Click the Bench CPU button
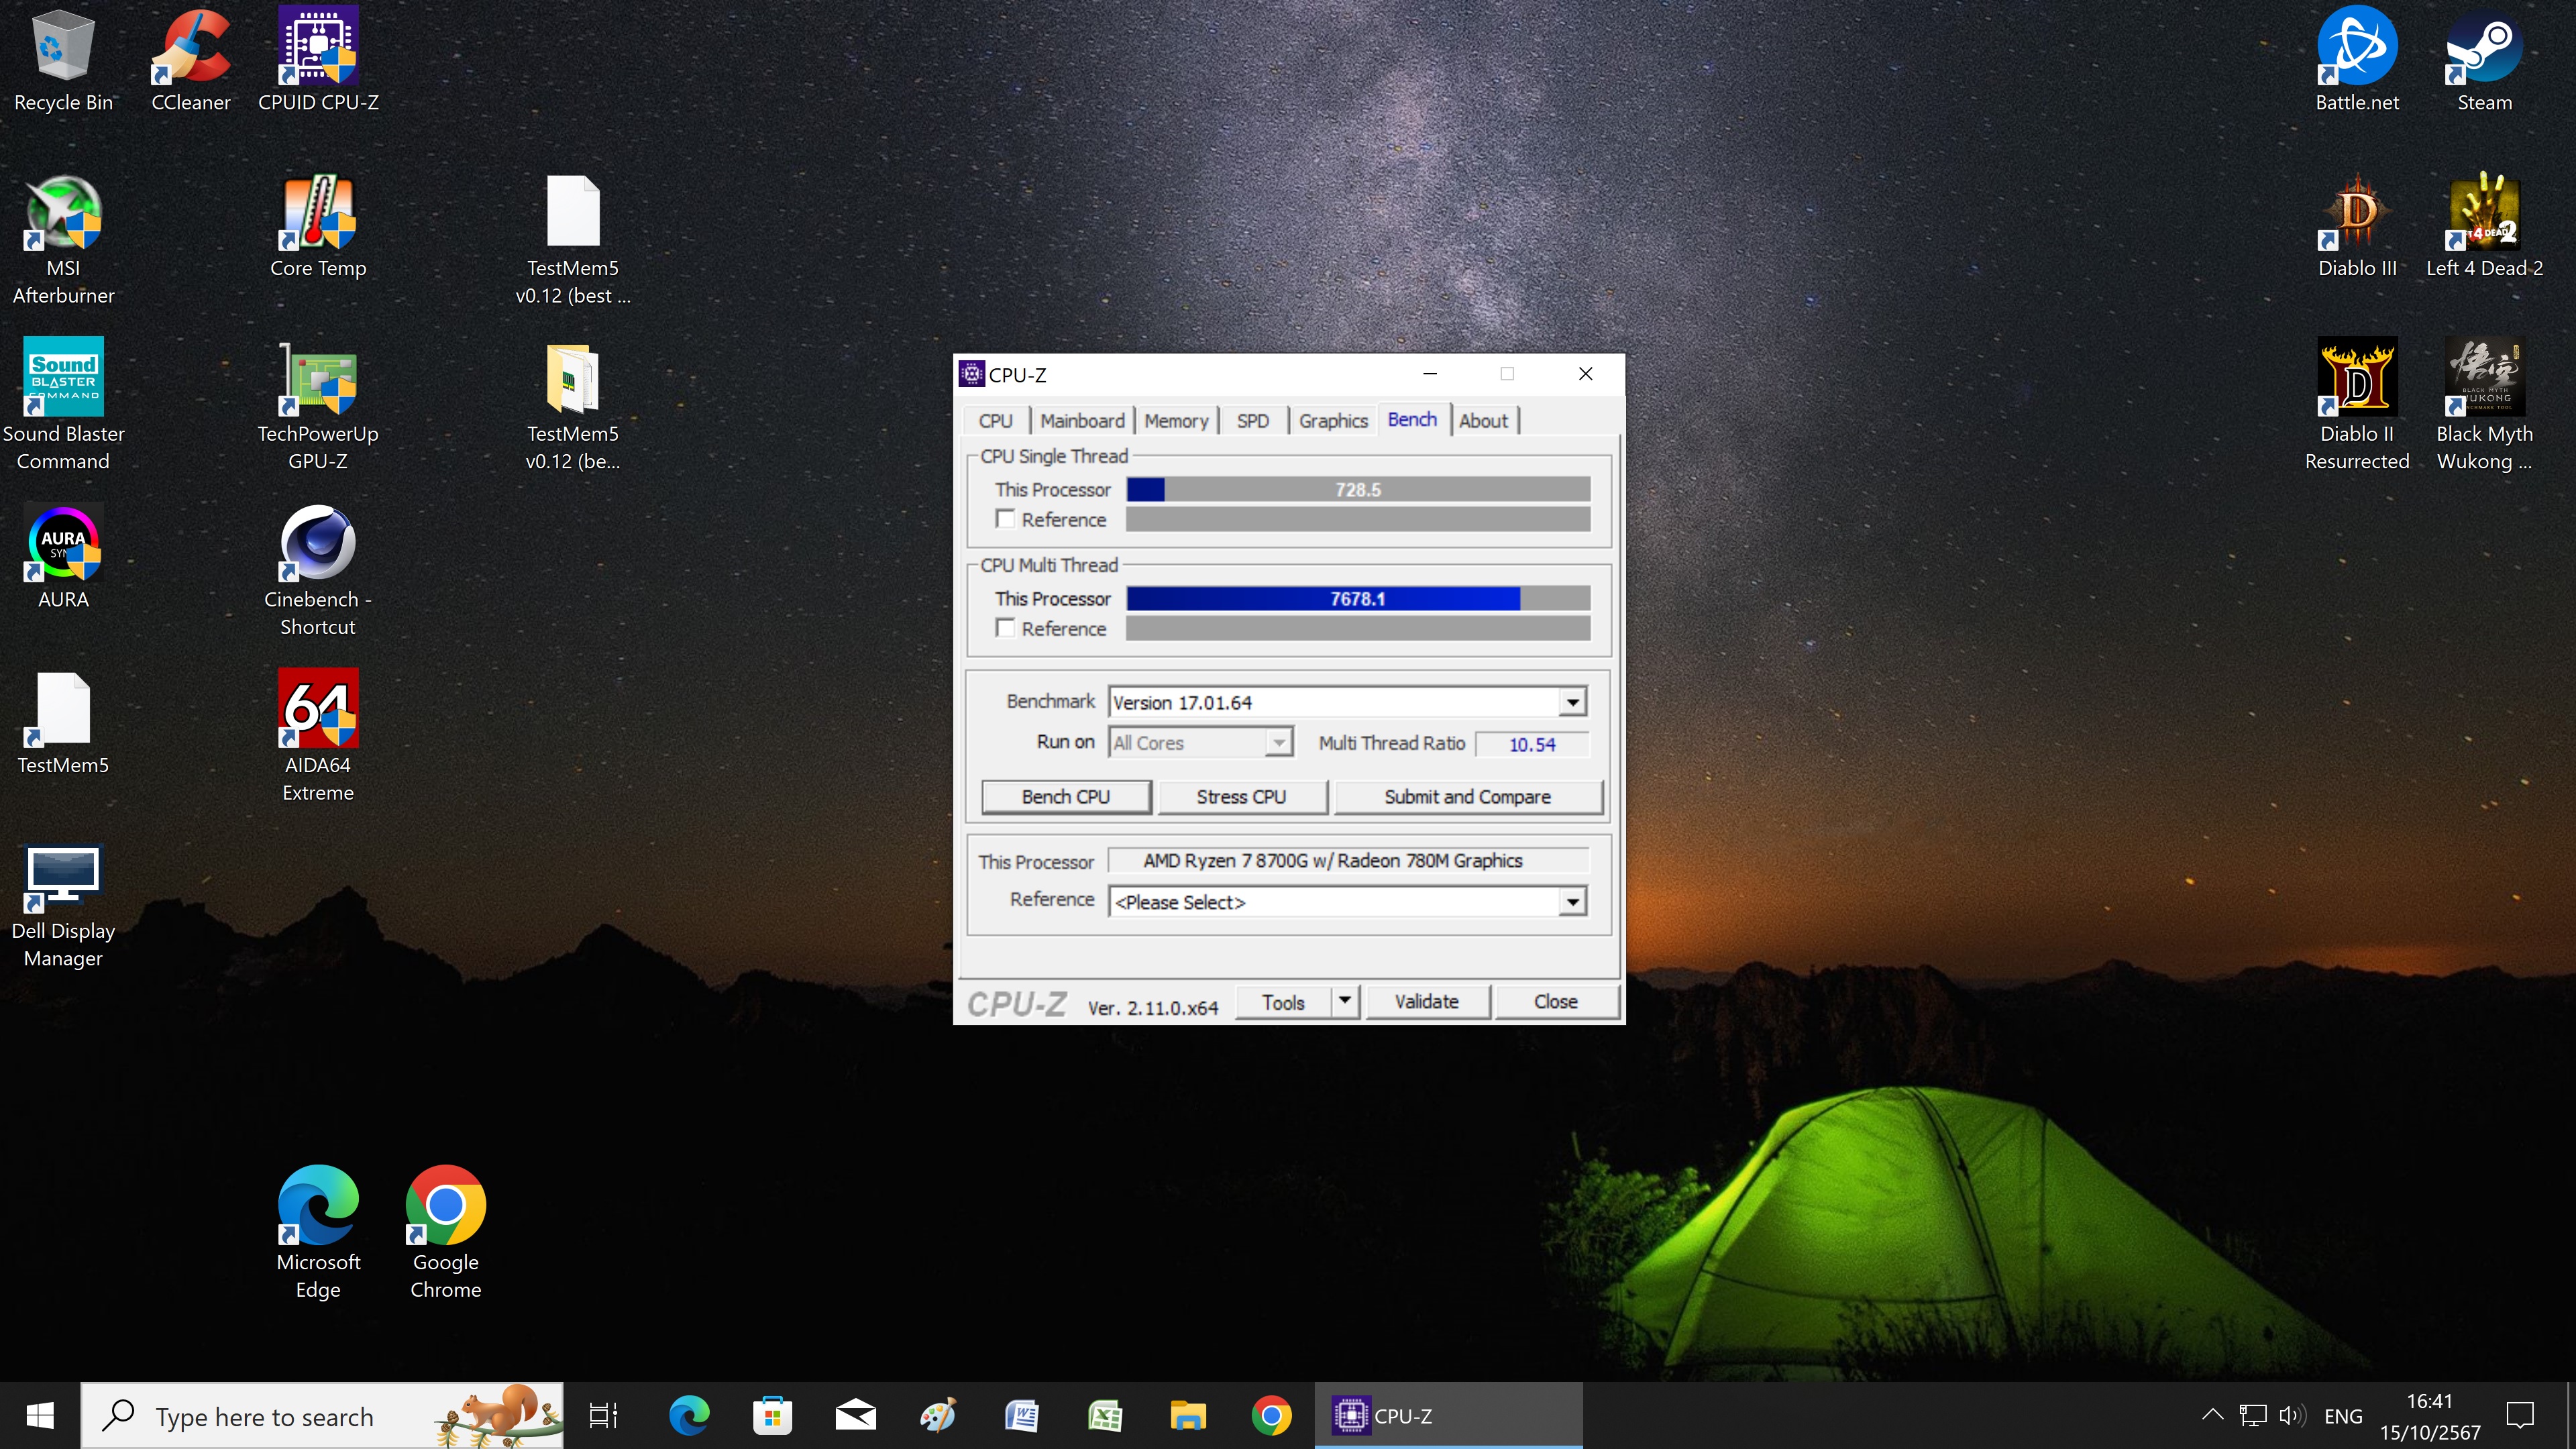The image size is (2576, 1449). (x=1066, y=797)
